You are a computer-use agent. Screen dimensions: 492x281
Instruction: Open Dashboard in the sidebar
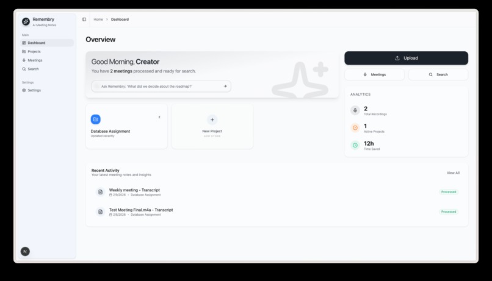point(47,43)
